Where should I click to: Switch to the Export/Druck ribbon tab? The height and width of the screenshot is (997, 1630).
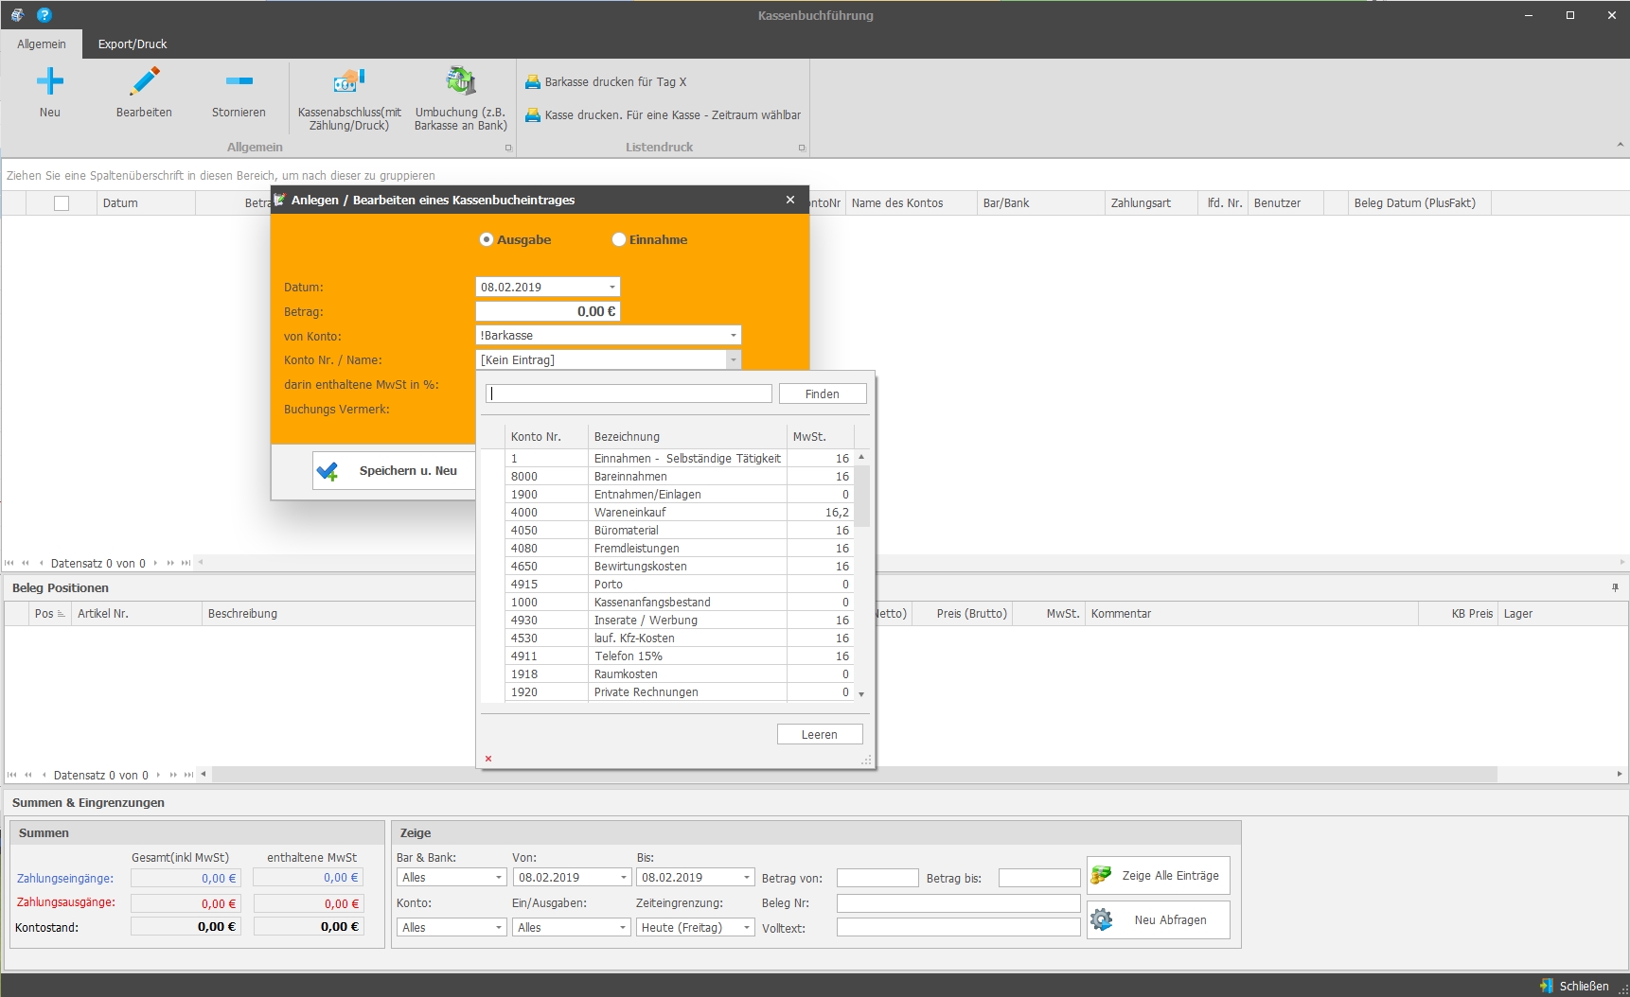(x=133, y=44)
